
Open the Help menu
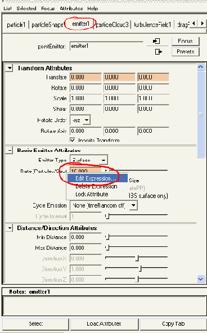(x=93, y=8)
